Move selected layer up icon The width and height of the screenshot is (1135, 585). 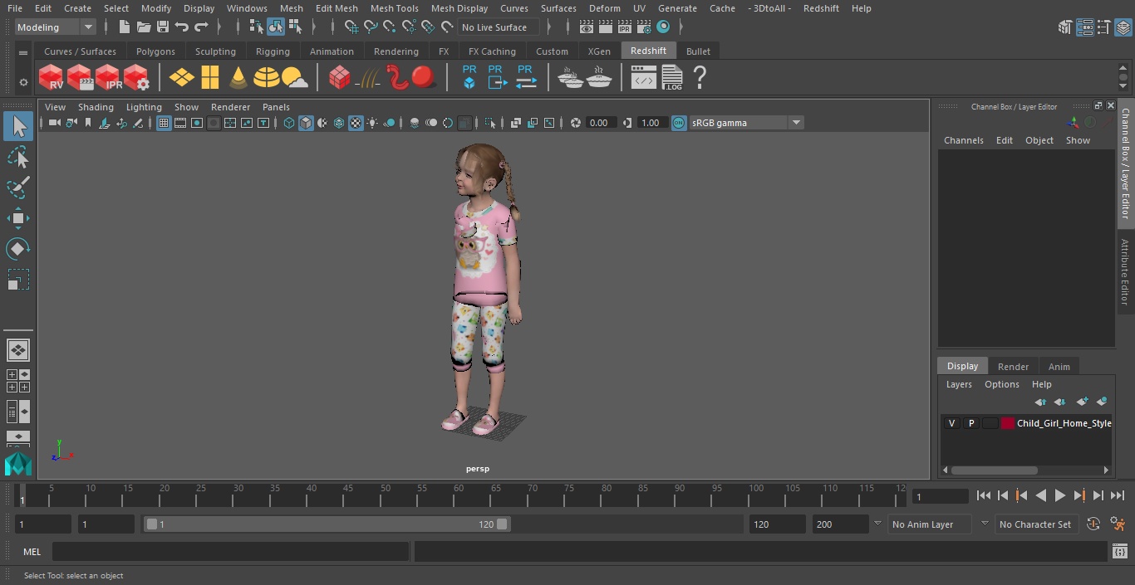pos(1040,402)
